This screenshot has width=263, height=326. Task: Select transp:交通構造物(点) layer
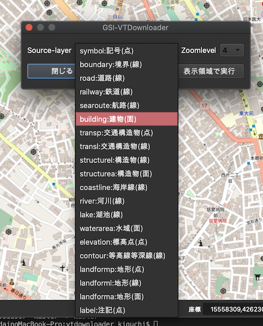(x=127, y=133)
